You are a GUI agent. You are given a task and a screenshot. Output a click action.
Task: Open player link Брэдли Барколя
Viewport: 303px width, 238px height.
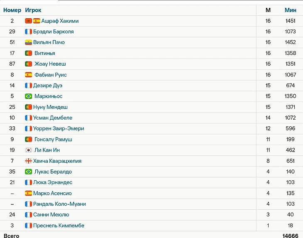(x=54, y=32)
